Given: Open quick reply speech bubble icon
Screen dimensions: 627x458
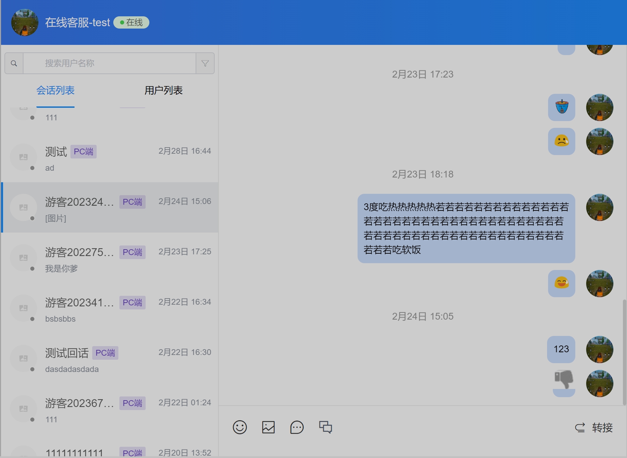Looking at the screenshot, I should click(x=297, y=427).
